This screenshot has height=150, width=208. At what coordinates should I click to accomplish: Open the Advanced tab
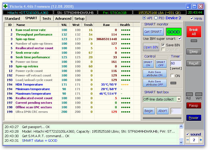(63, 18)
